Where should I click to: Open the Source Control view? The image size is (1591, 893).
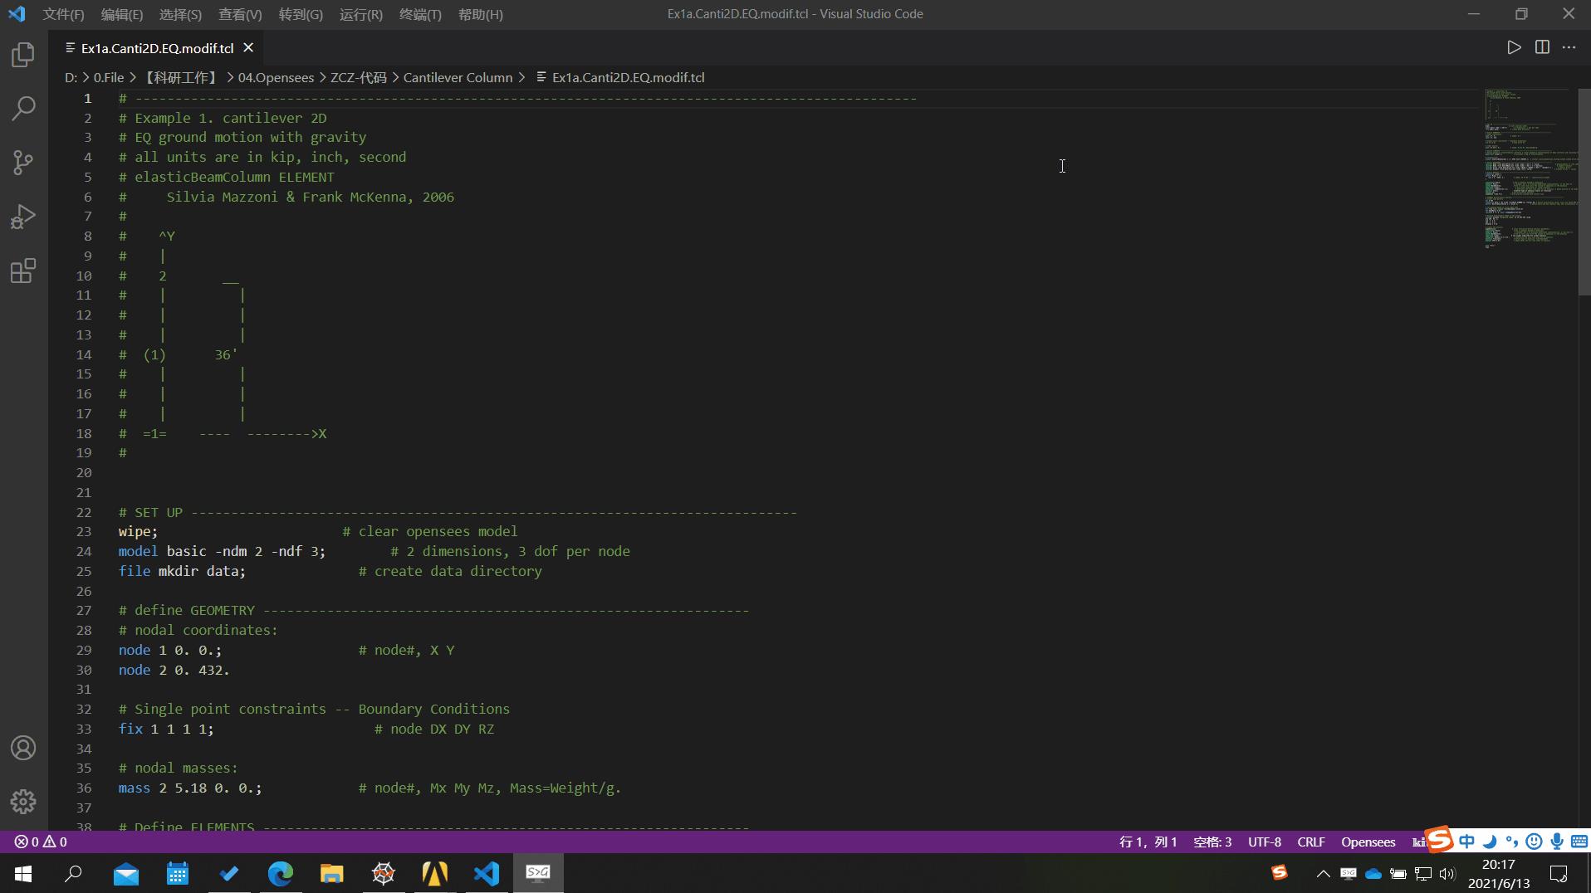point(23,162)
